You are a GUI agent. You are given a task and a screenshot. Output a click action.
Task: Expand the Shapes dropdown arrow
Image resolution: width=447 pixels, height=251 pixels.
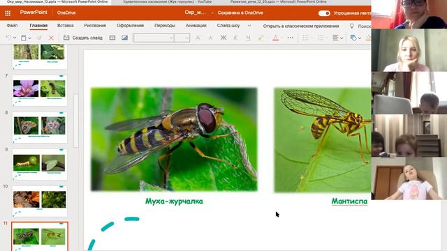[360, 38]
